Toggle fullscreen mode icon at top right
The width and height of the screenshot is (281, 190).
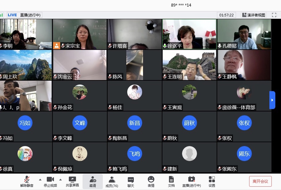pos(274,15)
